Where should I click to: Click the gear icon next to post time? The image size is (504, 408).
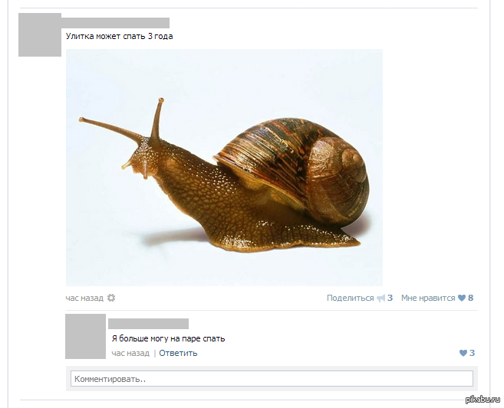(111, 298)
